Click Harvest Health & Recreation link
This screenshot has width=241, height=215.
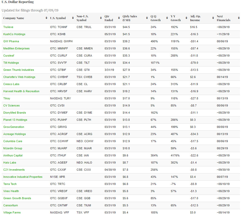[21, 91]
